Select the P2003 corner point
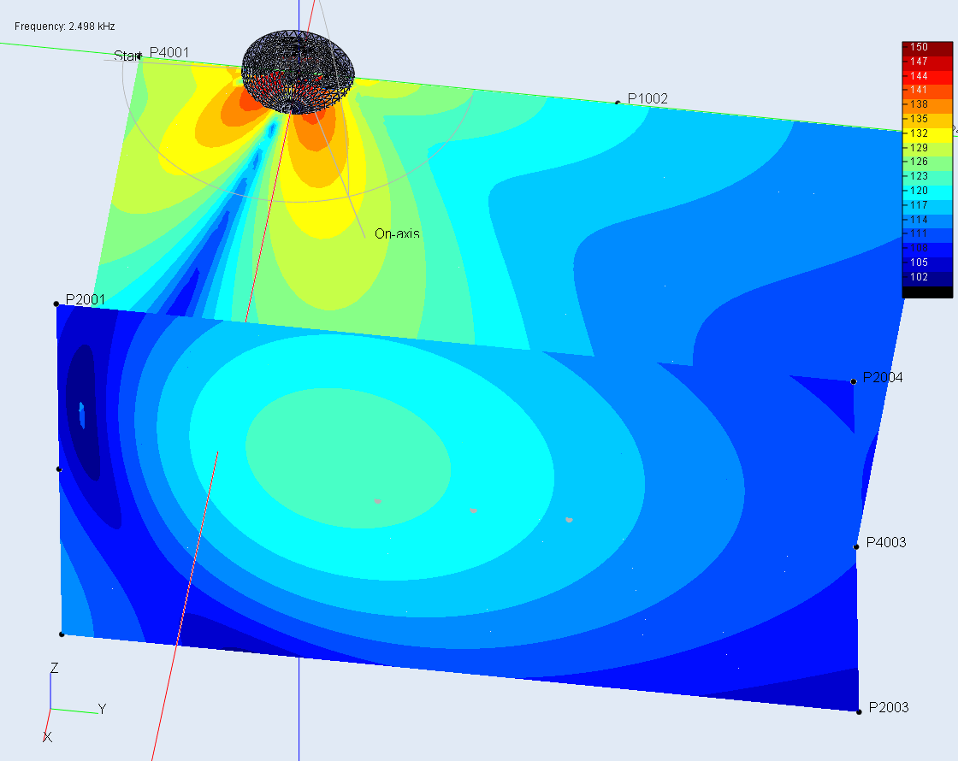Image resolution: width=958 pixels, height=761 pixels. coord(858,711)
